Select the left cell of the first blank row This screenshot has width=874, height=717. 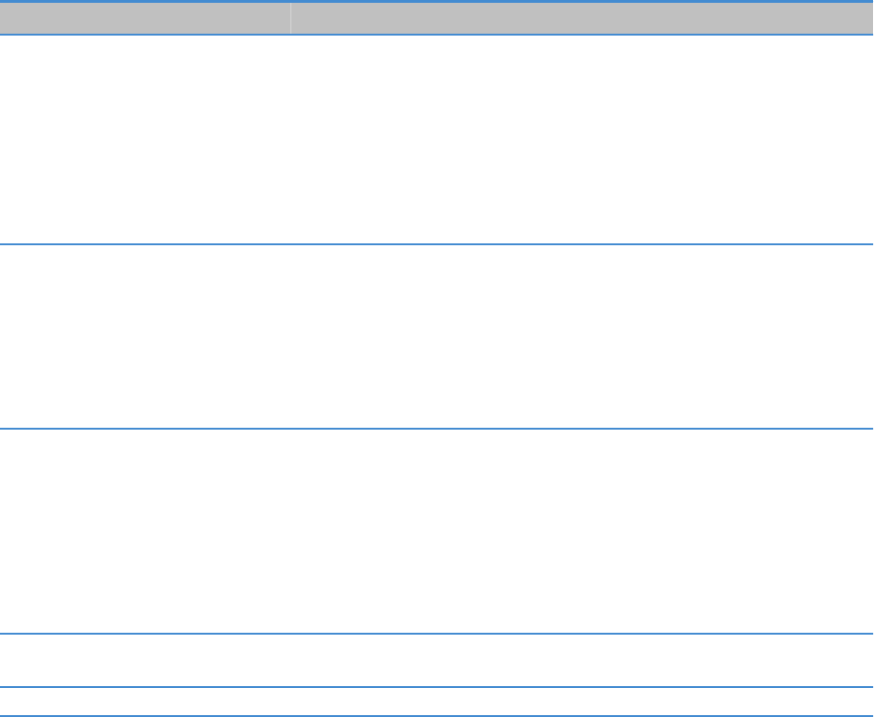[x=145, y=139]
